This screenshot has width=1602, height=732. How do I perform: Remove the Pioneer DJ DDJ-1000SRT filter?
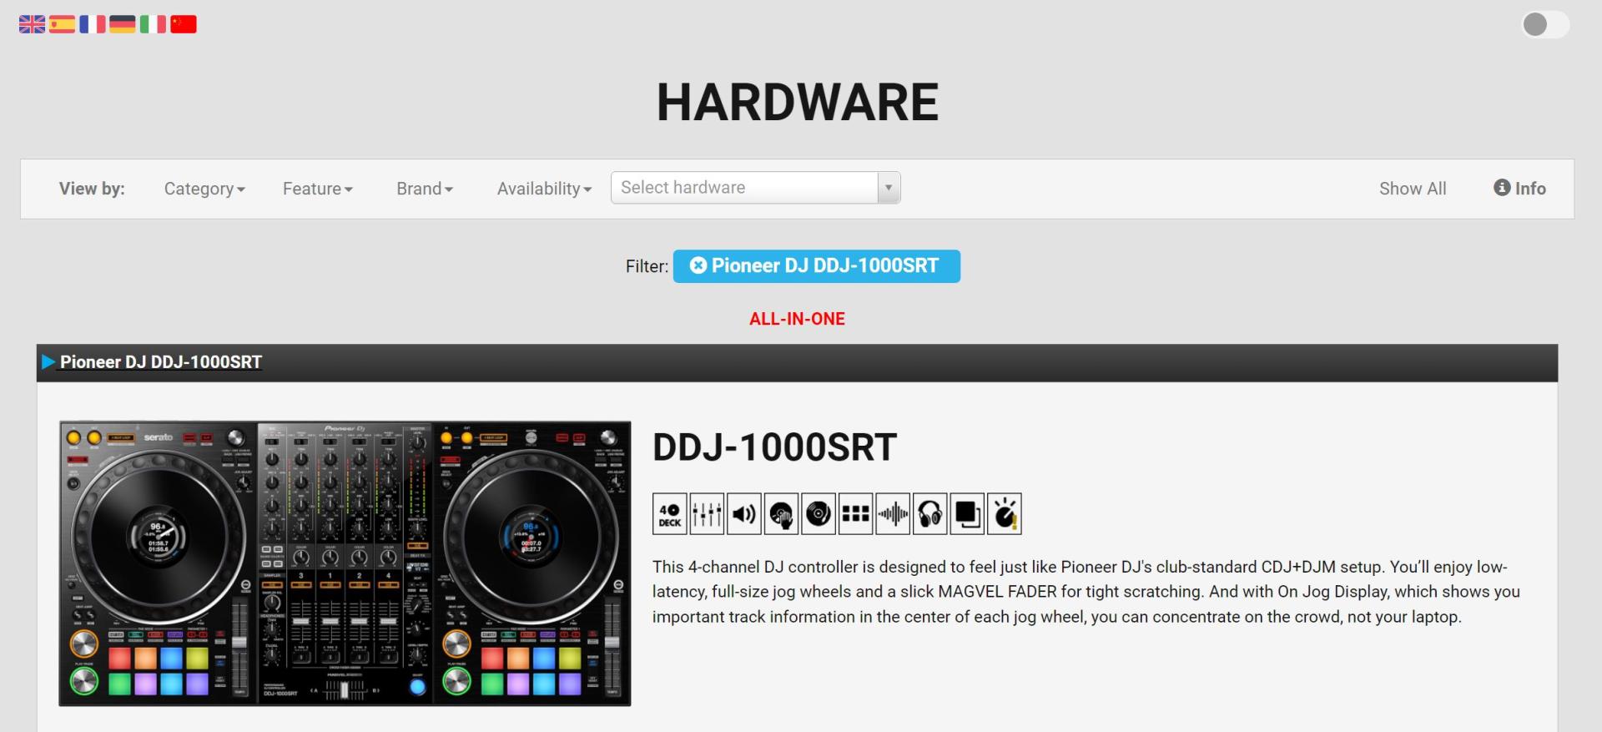(x=698, y=265)
